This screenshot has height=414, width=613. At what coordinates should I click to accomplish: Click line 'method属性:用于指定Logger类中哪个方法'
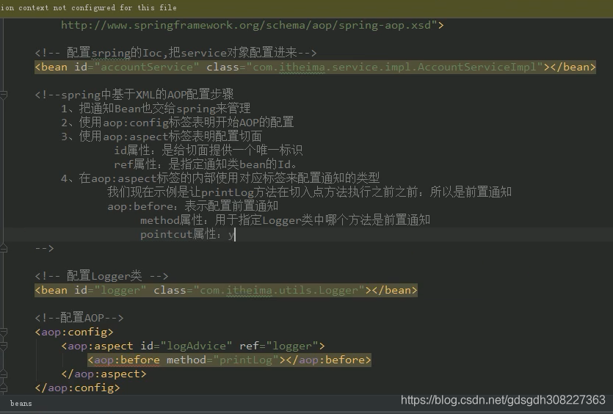[285, 220]
